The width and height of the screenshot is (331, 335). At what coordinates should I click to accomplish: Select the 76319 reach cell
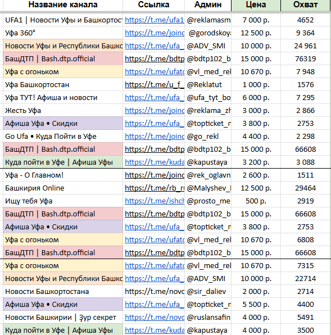pos(305,59)
